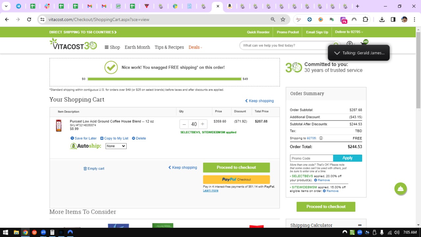The height and width of the screenshot is (237, 421).
Task: Toggle the Chrome side panel
Action: 393,19
